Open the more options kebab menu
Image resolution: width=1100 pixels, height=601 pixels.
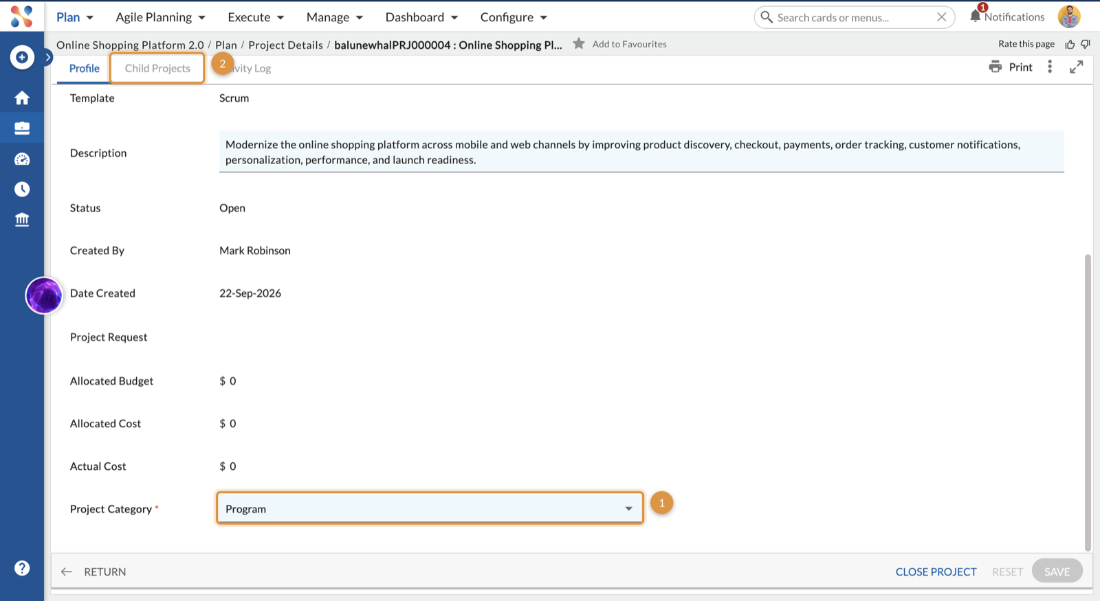point(1050,67)
